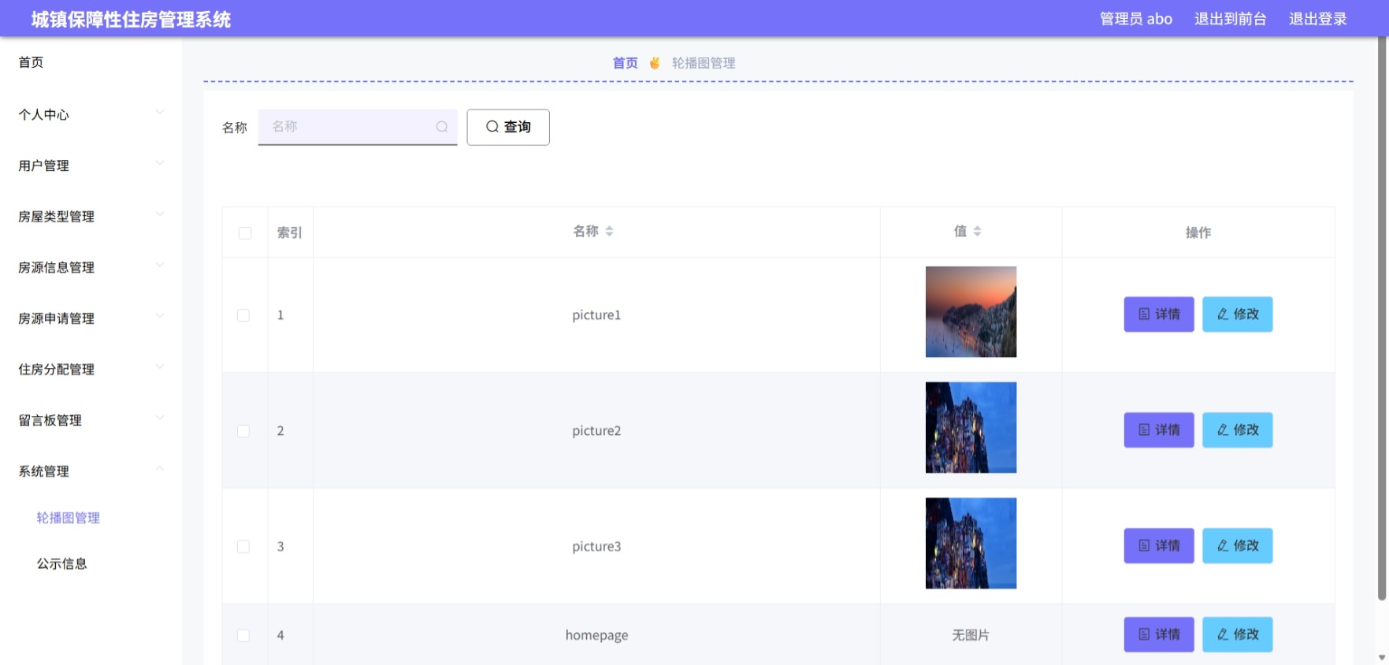Screen dimensions: 1389x665
Task: Sort the 值 column using its sort arrows
Action: coord(977,232)
